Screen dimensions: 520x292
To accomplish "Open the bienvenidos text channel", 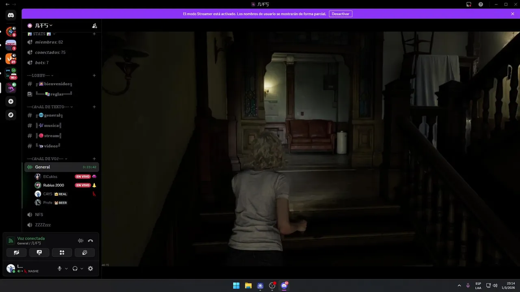I will click(62, 84).
